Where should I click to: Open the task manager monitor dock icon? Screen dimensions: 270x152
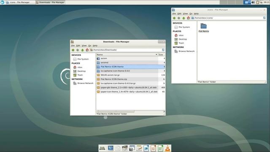click(x=111, y=148)
